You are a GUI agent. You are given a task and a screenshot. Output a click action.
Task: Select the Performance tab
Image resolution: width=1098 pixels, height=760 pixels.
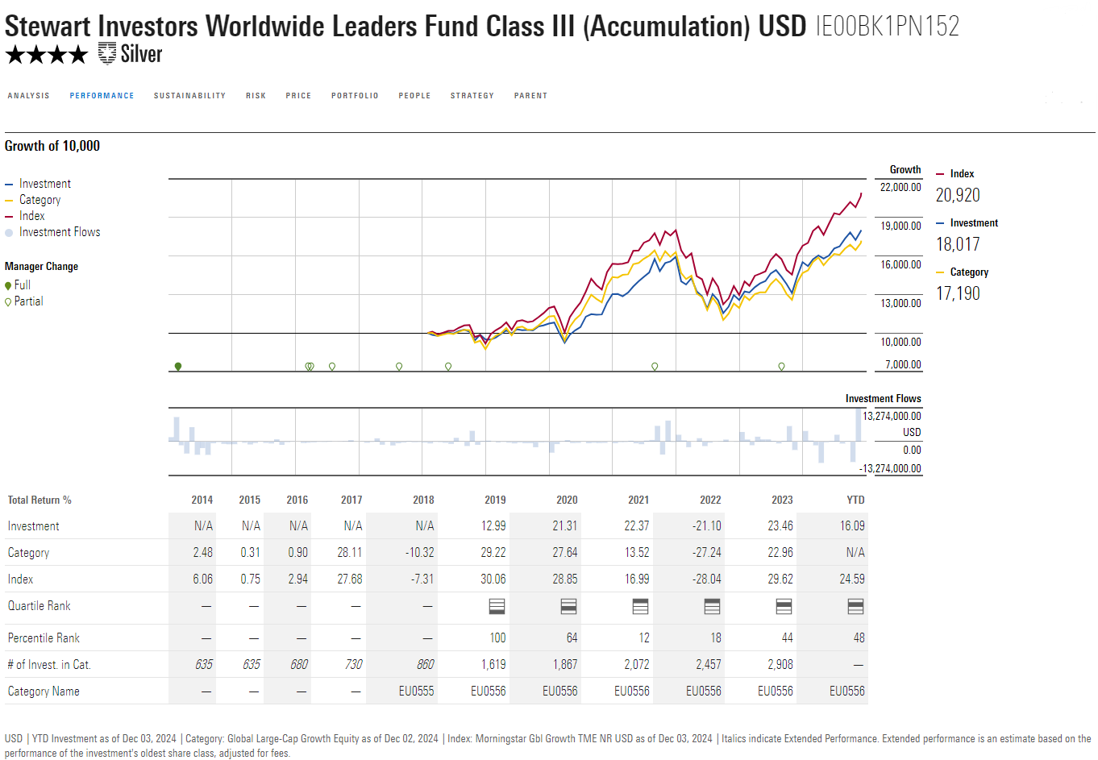102,96
